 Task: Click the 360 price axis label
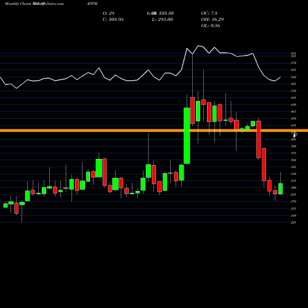pos(293,160)
